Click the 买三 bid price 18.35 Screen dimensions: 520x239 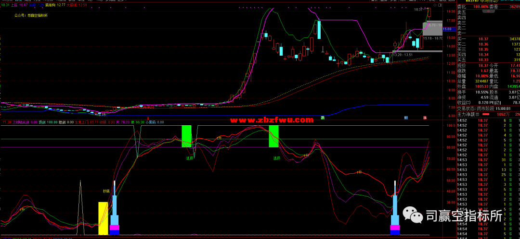(482, 49)
